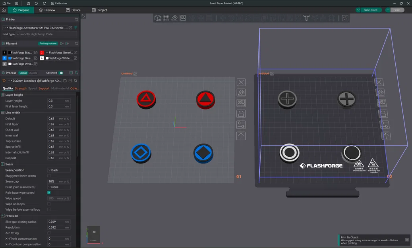
Task: Open the Bed type dropdown
Action: pos(46,35)
